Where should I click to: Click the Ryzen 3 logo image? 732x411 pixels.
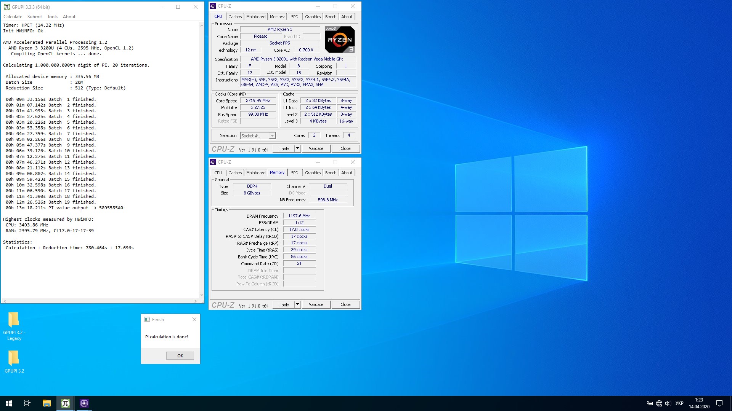coord(340,40)
